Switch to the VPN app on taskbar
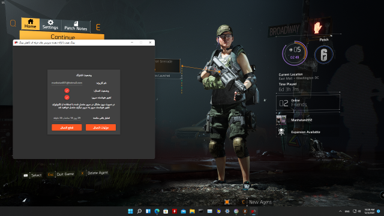 point(254,211)
